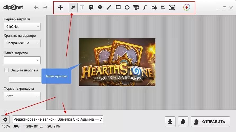Click the clip2net logo
The height and width of the screenshot is (132, 236).
click(x=13, y=7)
